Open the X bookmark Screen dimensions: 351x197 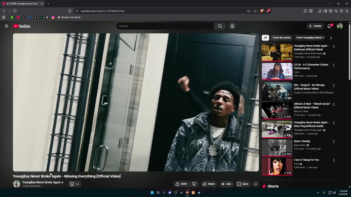point(24,17)
